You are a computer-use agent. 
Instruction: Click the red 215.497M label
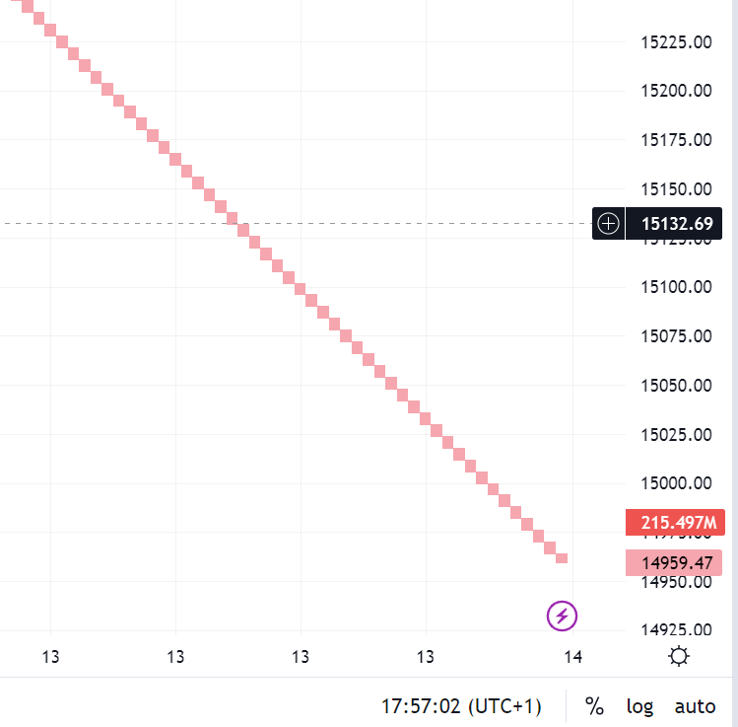point(676,523)
